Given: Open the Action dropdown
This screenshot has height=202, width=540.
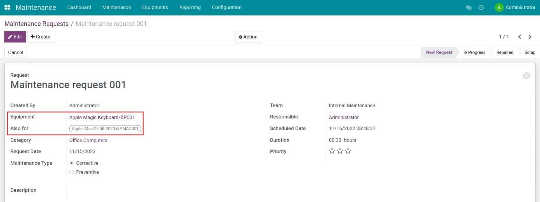Looking at the screenshot, I should coord(248,37).
